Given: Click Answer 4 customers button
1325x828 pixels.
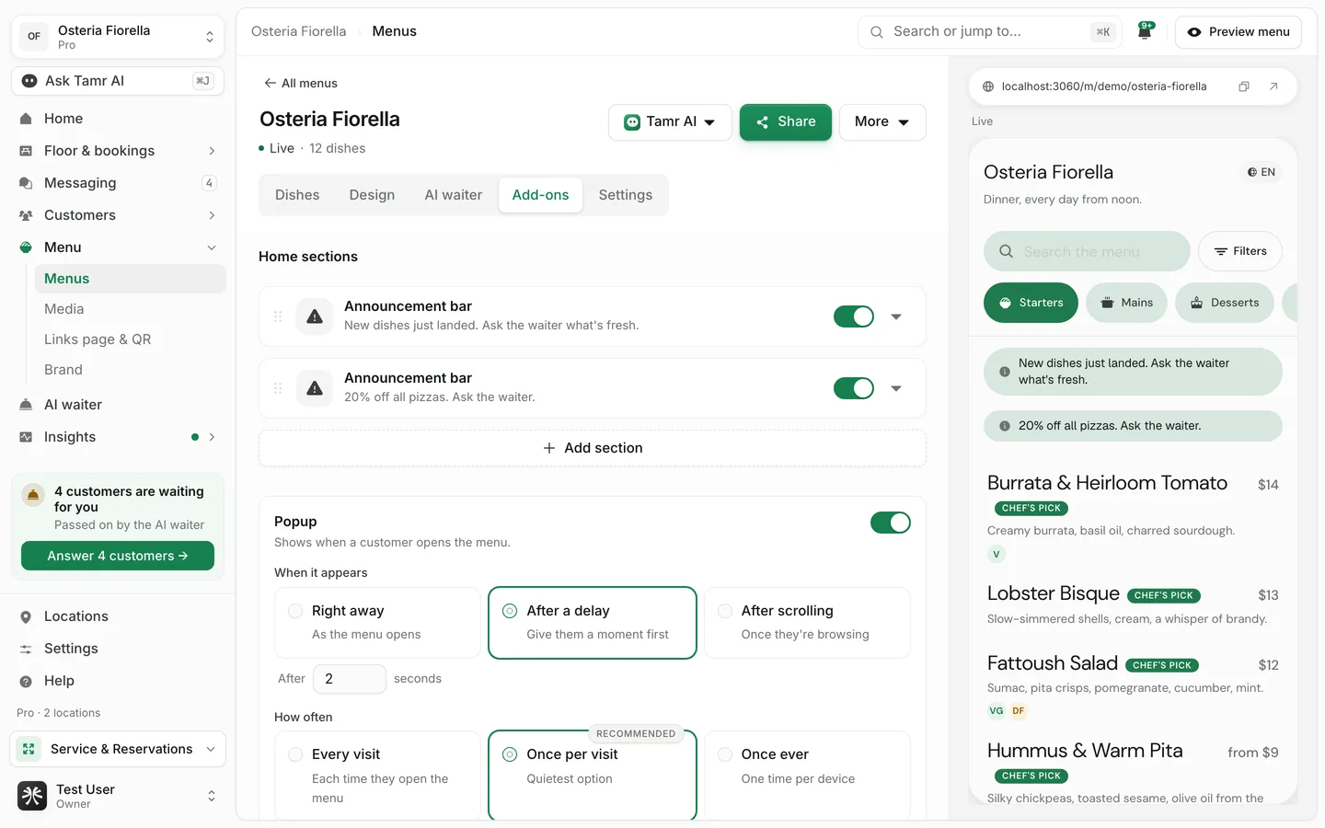Looking at the screenshot, I should click(x=118, y=556).
